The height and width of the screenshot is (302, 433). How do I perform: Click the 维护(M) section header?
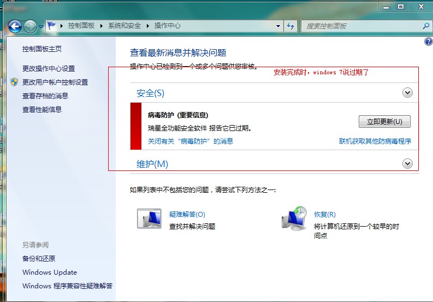point(152,164)
